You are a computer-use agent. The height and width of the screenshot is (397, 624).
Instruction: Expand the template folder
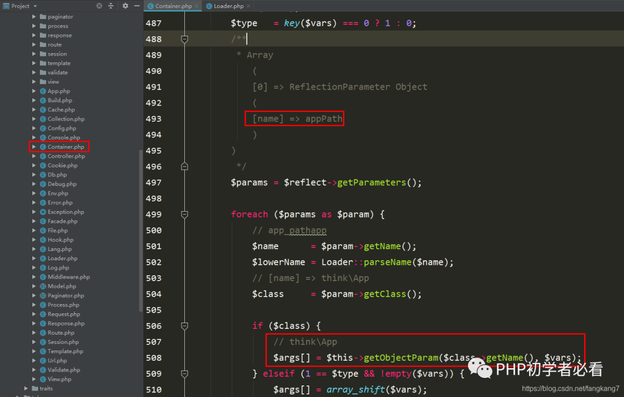pos(34,63)
